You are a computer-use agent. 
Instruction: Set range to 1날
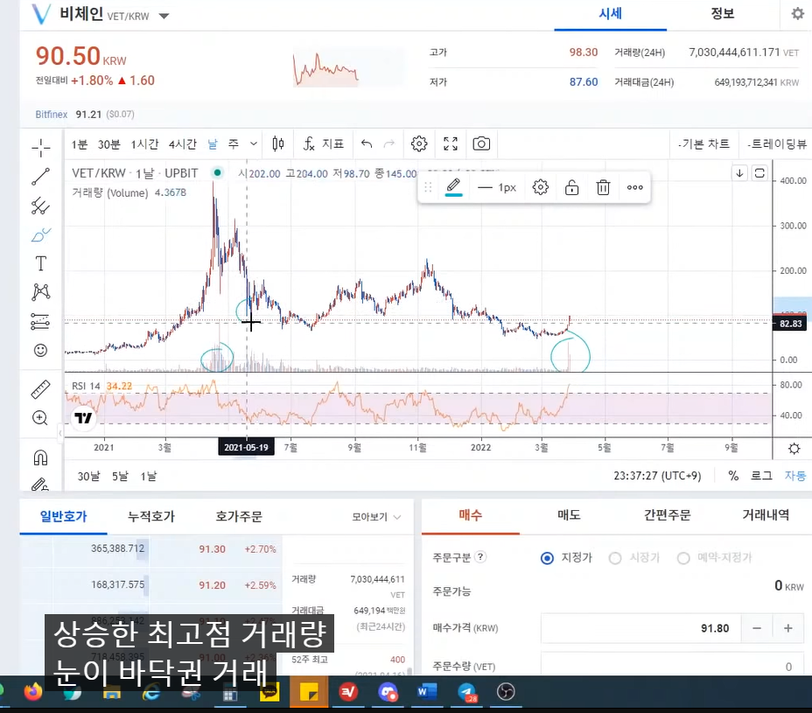149,477
